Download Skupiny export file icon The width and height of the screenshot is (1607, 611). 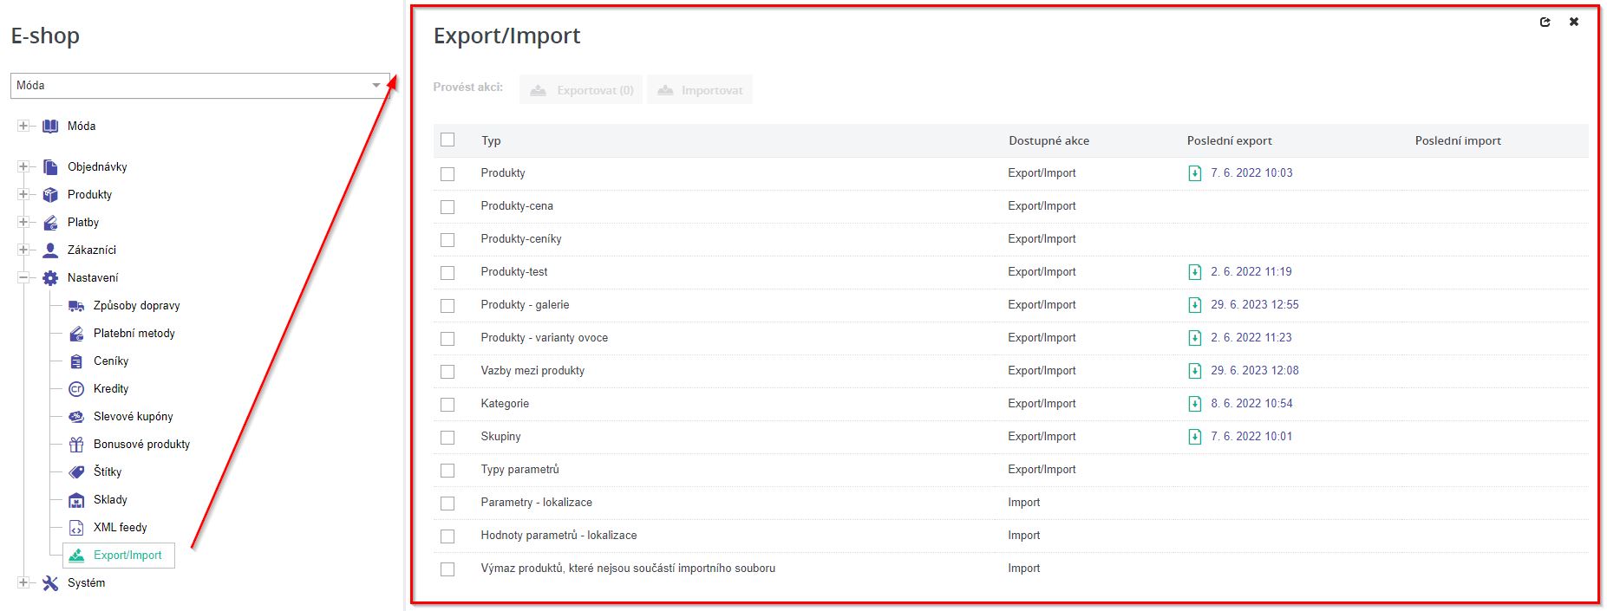tap(1194, 437)
